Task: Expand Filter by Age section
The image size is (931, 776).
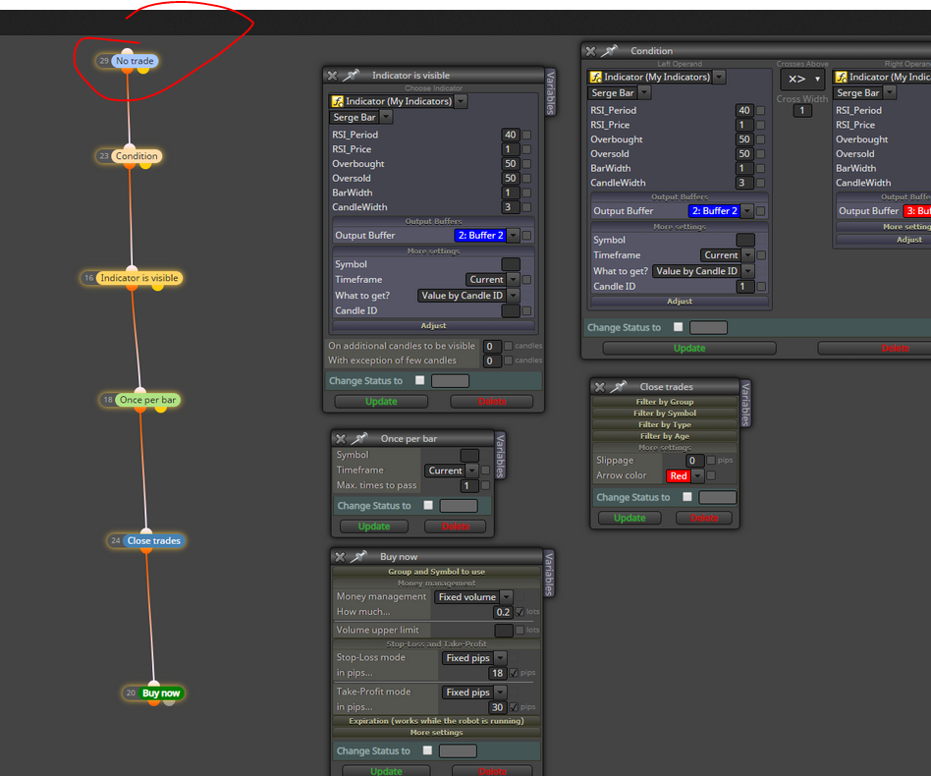Action: pos(665,436)
